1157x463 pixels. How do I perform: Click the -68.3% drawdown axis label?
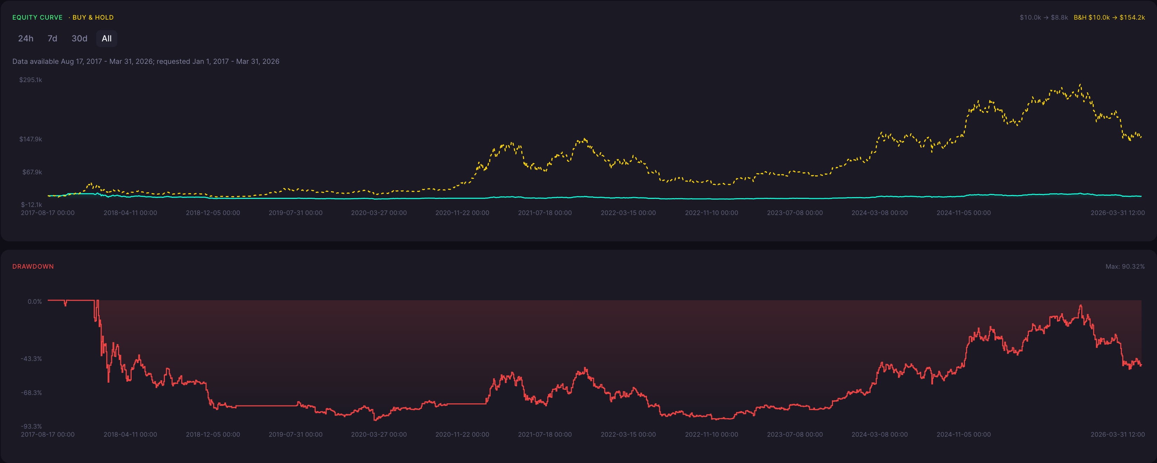tap(31, 392)
